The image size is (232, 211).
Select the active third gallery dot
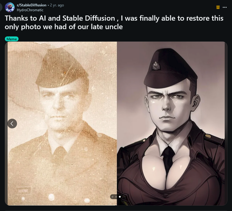120,197
